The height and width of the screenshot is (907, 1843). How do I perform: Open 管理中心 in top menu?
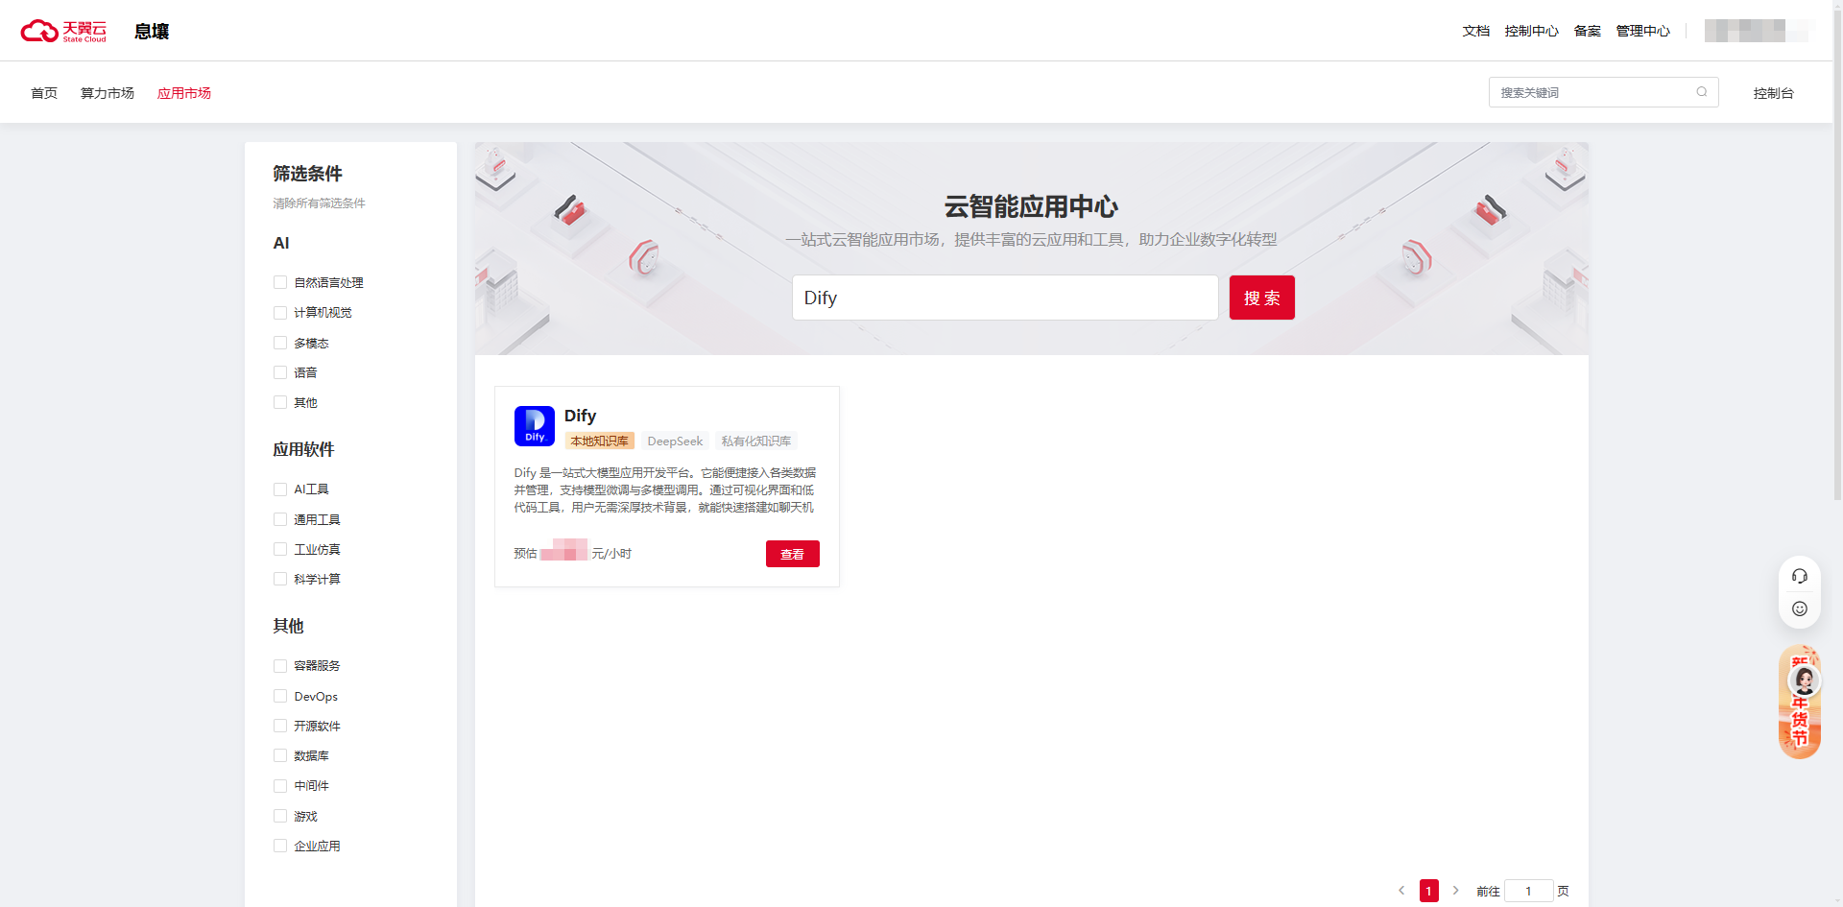(1643, 31)
